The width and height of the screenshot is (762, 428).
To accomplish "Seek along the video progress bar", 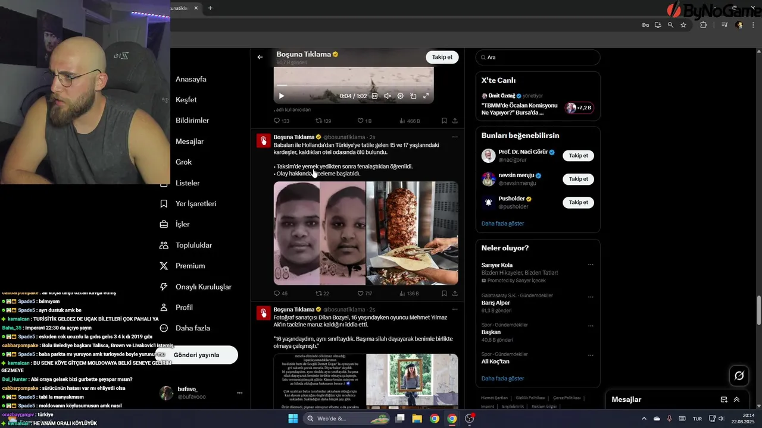I will pyautogui.click(x=354, y=86).
